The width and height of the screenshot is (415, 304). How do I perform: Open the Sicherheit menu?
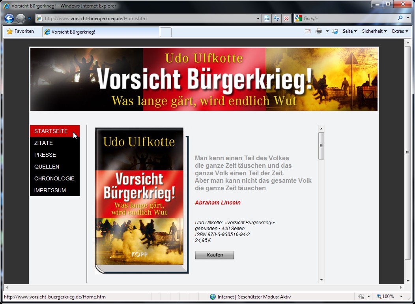[x=374, y=31]
